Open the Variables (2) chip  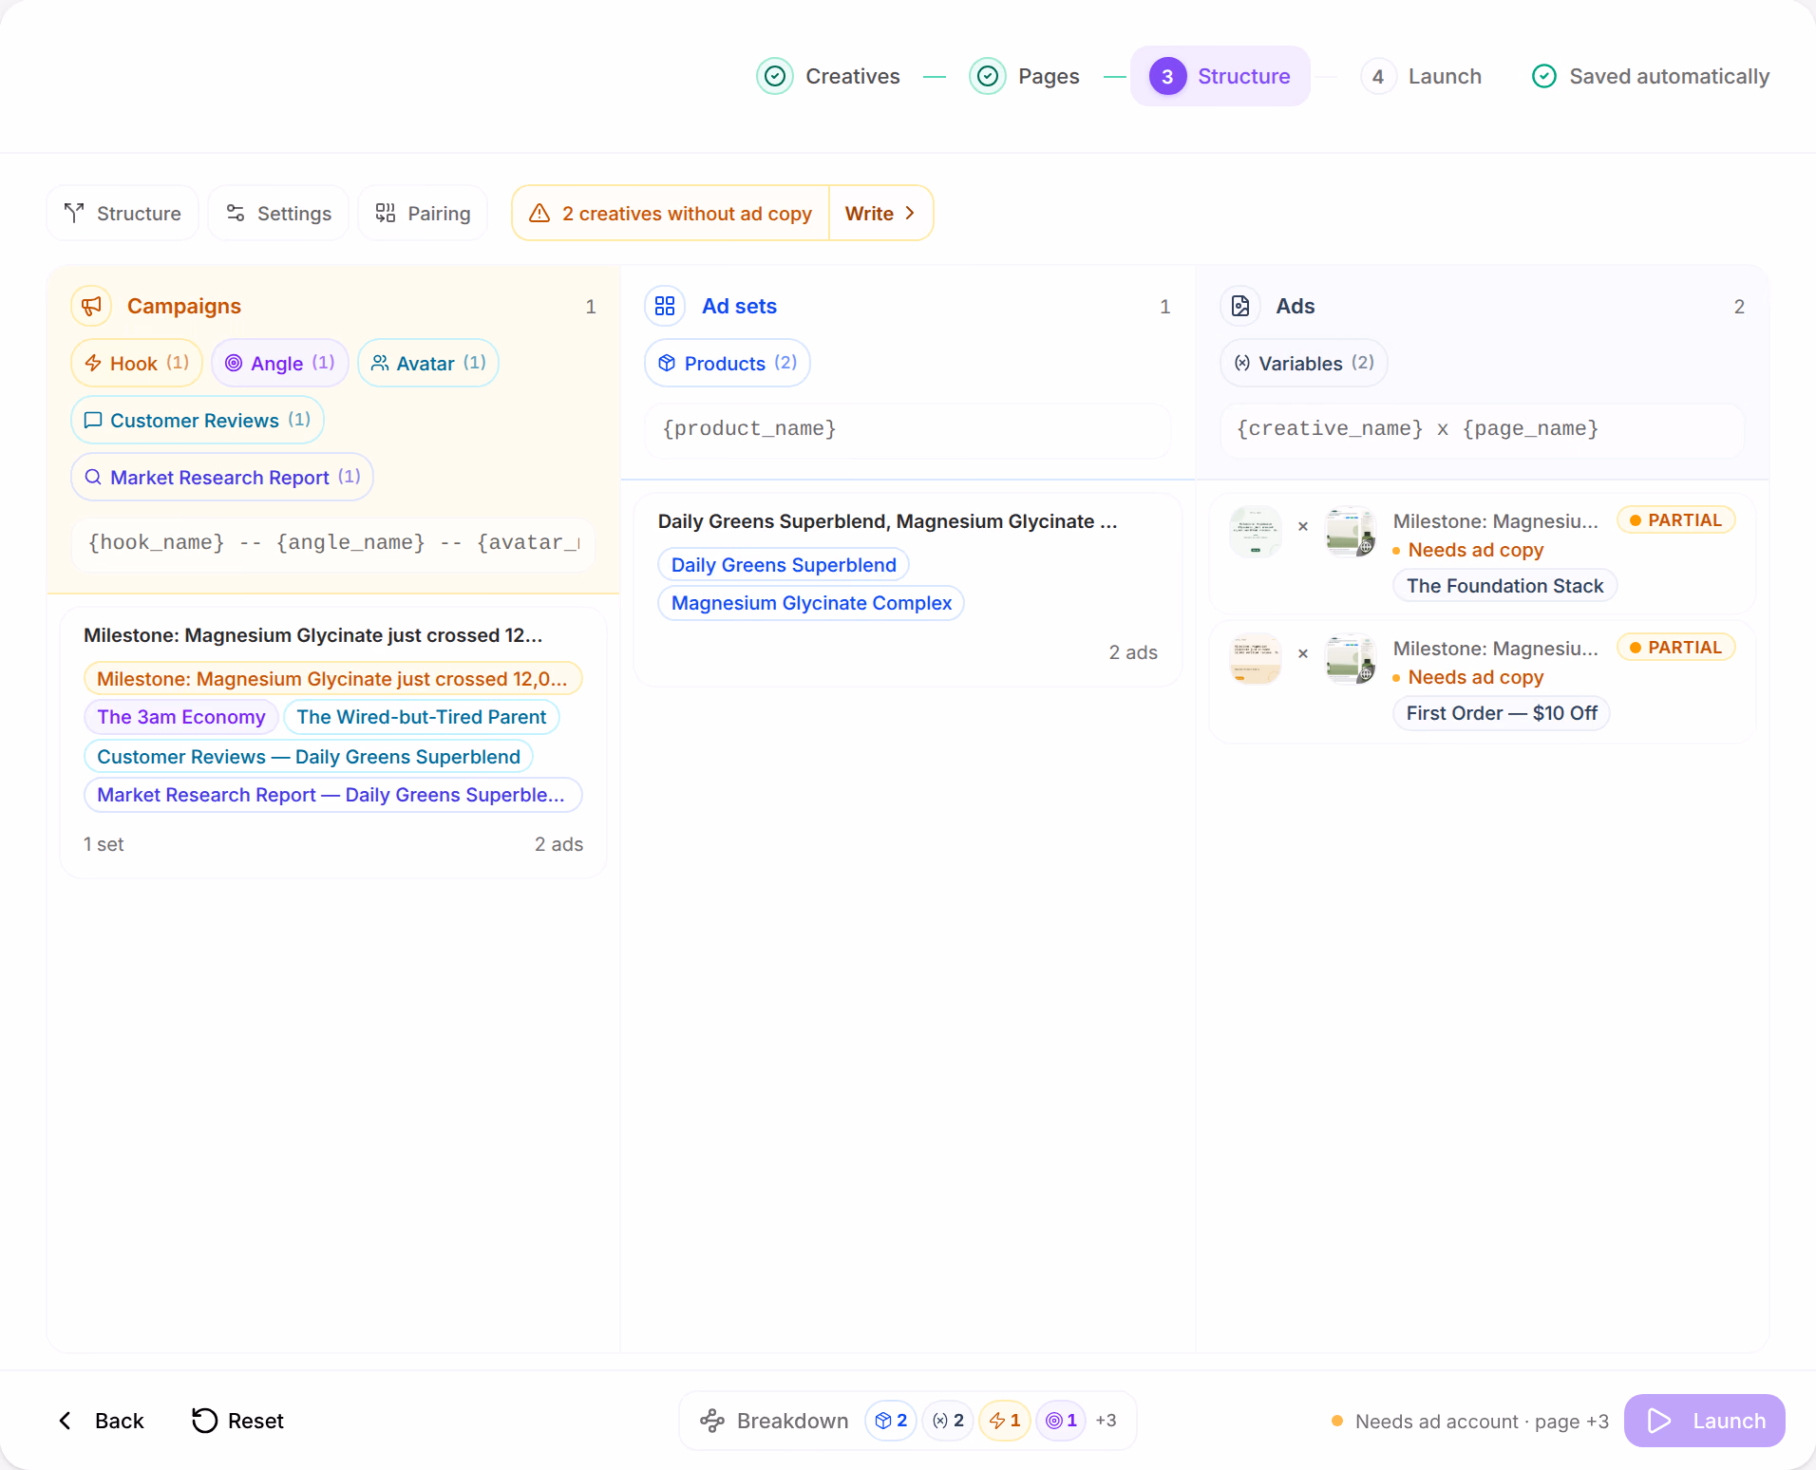click(x=1304, y=363)
